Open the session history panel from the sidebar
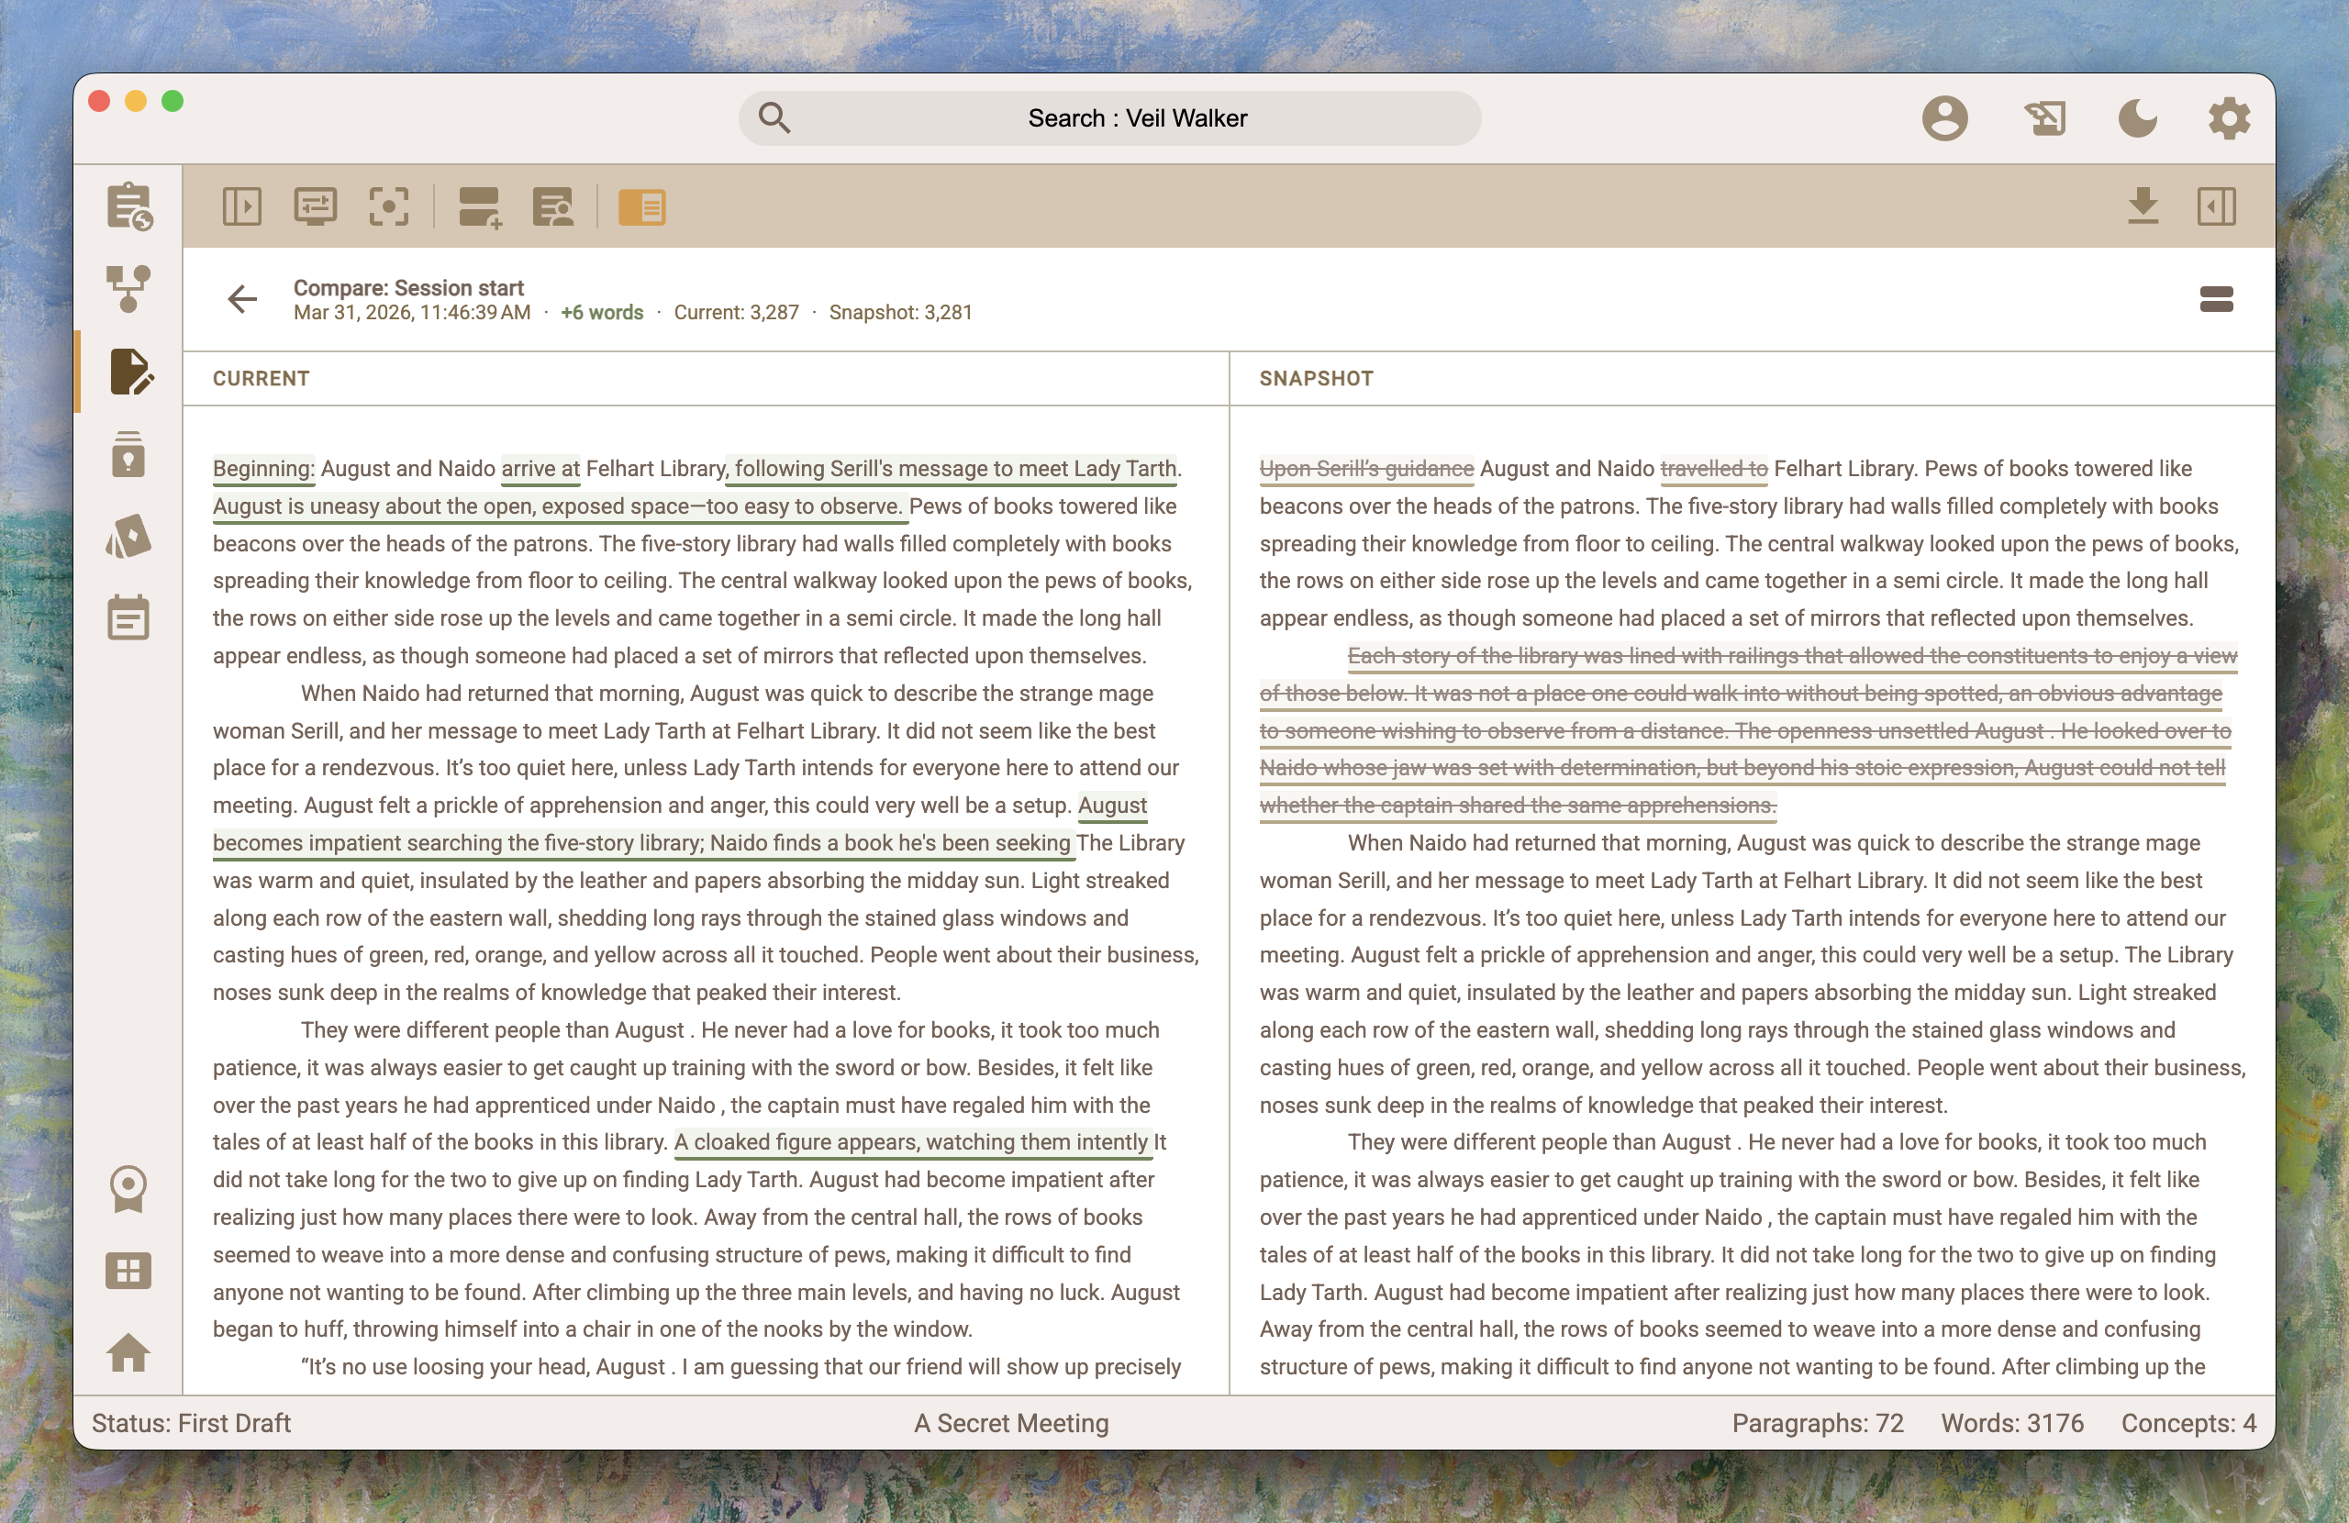 [x=129, y=206]
